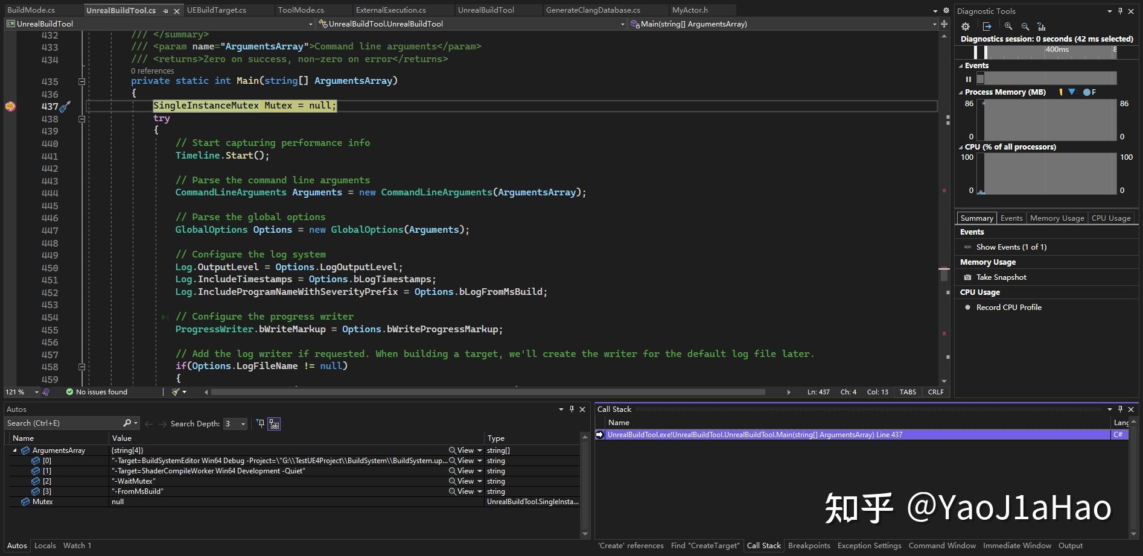Reset the diagnostics timeline view
The height and width of the screenshot is (556, 1143).
[x=1041, y=27]
